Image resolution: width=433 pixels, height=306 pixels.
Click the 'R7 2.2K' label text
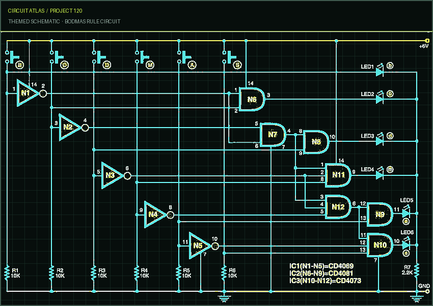pyautogui.click(x=408, y=270)
